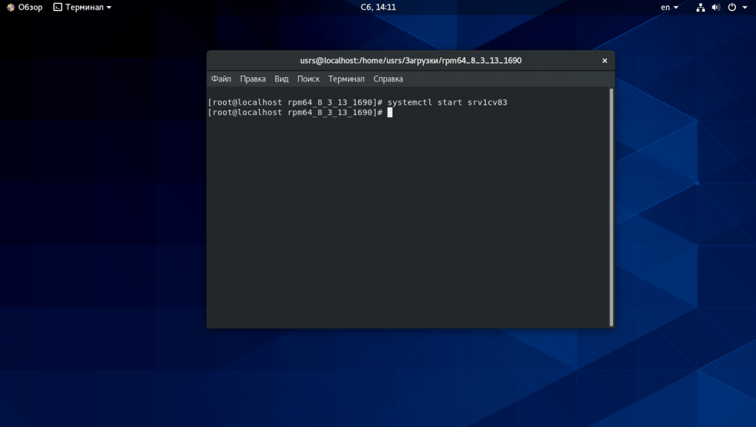Click the systemctl start srv1cv83 command text

[x=447, y=102]
